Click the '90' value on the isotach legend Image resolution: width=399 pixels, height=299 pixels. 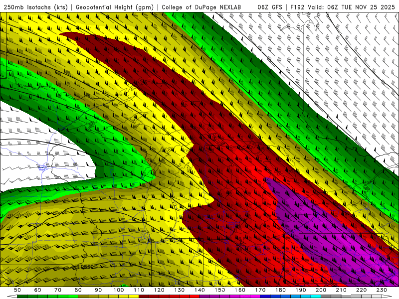[x=98, y=290]
